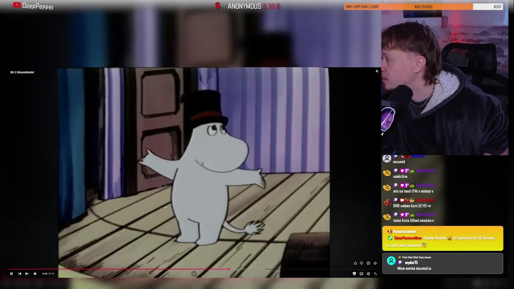This screenshot has height=289, width=514.
Task: Expand the up-chevron panel below video
Action: point(194,274)
